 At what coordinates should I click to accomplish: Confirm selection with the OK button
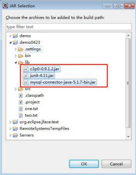point(84,164)
